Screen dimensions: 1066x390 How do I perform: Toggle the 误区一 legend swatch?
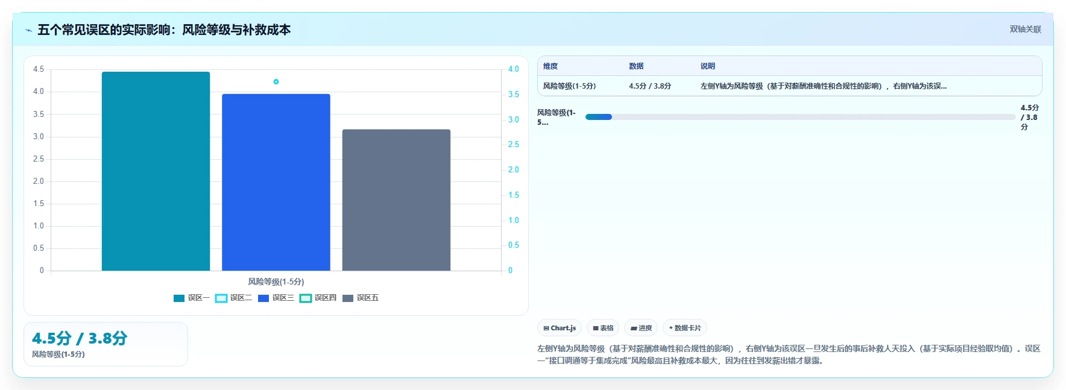pos(179,298)
